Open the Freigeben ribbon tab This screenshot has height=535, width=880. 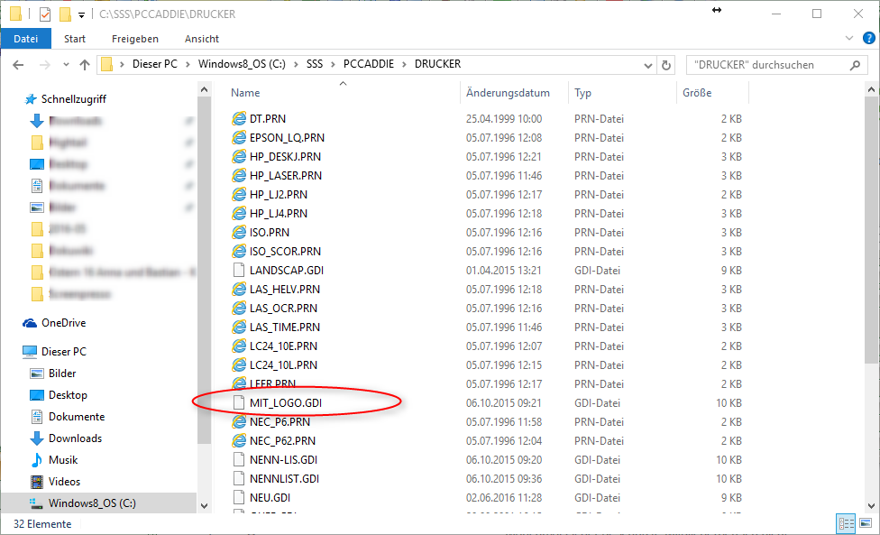pos(134,39)
